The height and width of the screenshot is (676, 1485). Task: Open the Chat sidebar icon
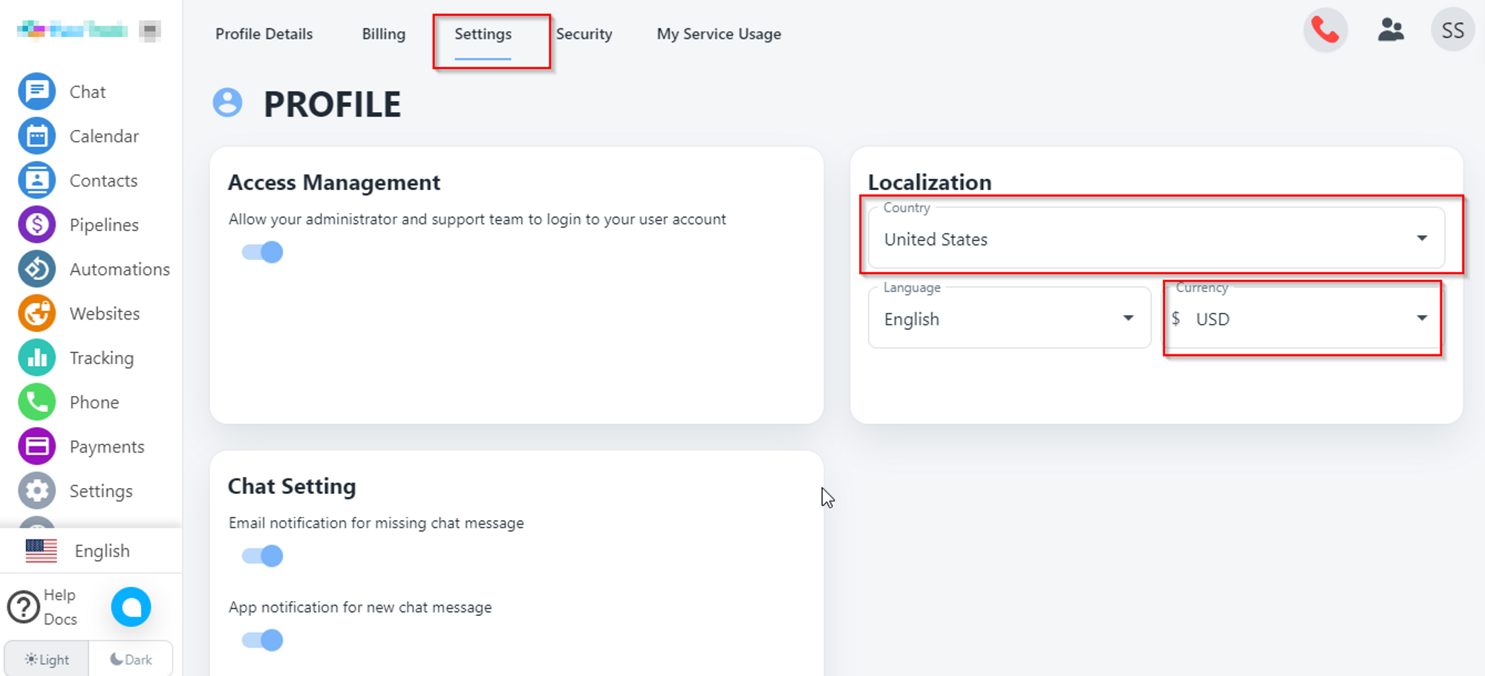click(36, 91)
